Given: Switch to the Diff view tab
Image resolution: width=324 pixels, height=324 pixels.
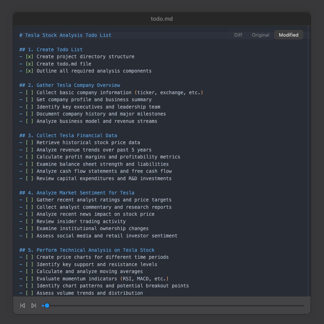Looking at the screenshot, I should click(238, 35).
